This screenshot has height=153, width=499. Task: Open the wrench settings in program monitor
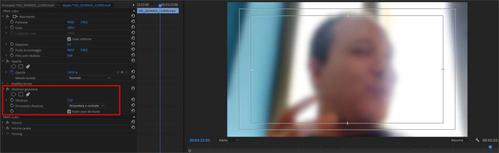(478, 140)
